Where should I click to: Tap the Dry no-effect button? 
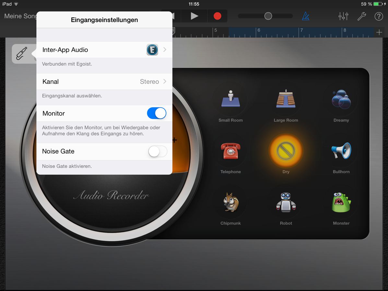(x=286, y=152)
